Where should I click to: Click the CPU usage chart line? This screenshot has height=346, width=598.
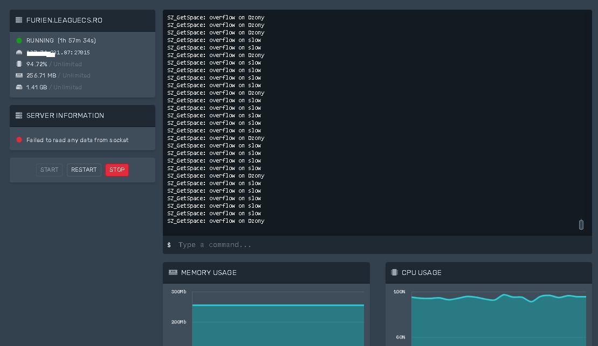click(x=499, y=297)
